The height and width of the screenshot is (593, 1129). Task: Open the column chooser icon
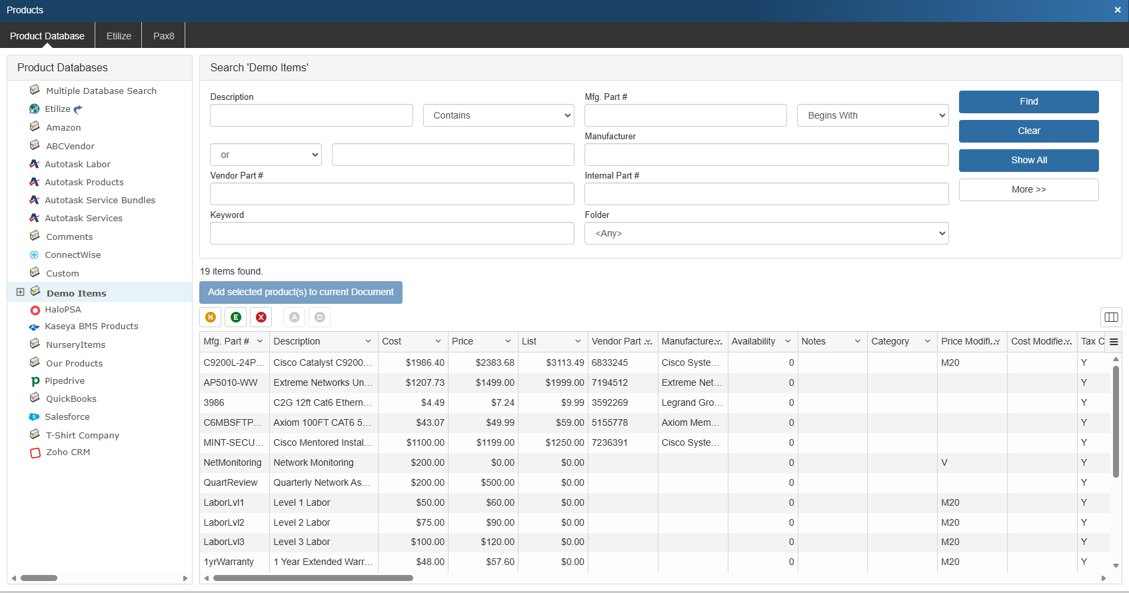pyautogui.click(x=1111, y=317)
